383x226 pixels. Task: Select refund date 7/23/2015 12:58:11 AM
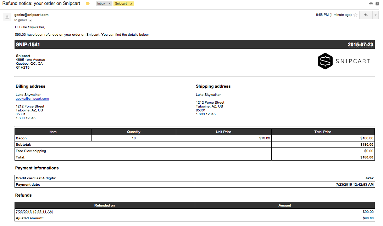click(x=34, y=212)
